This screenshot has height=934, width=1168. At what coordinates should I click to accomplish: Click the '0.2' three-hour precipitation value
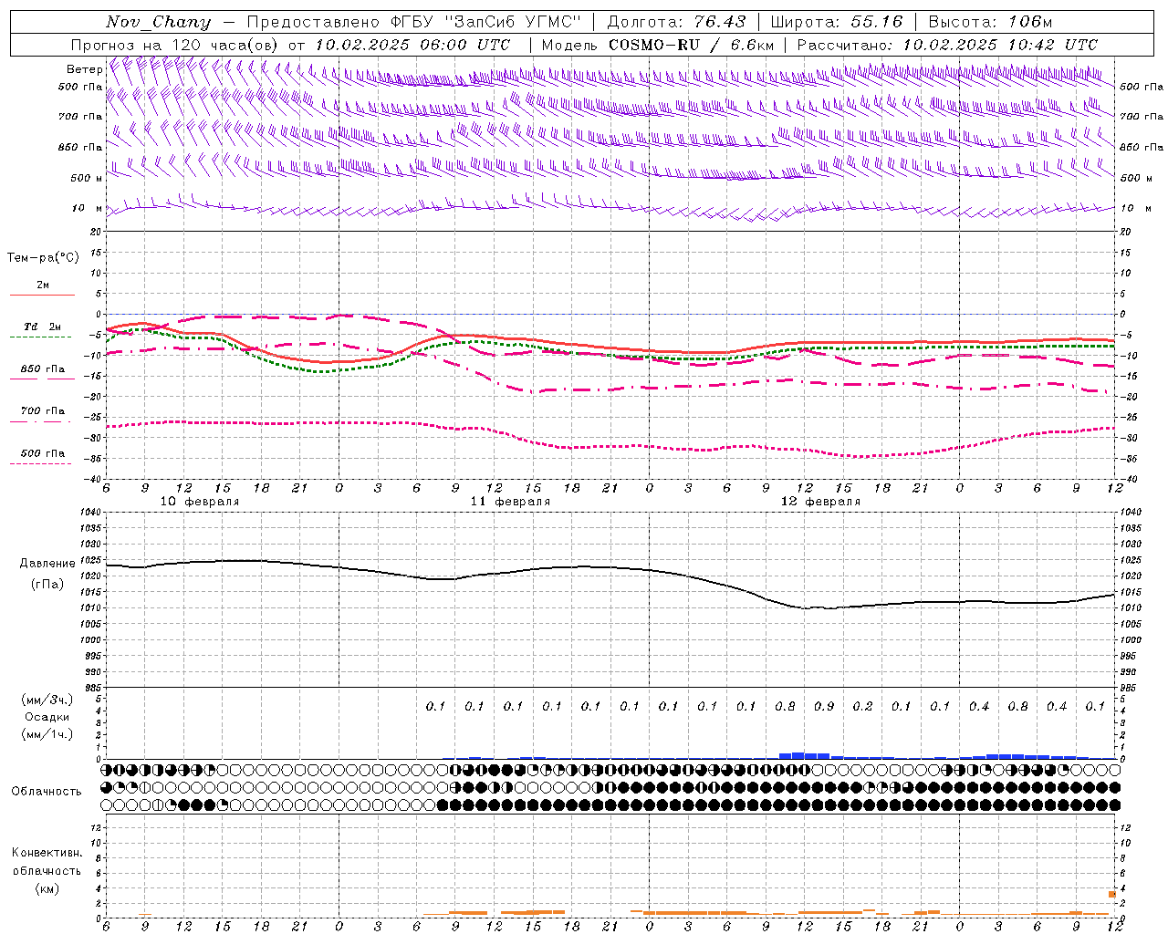coord(862,706)
